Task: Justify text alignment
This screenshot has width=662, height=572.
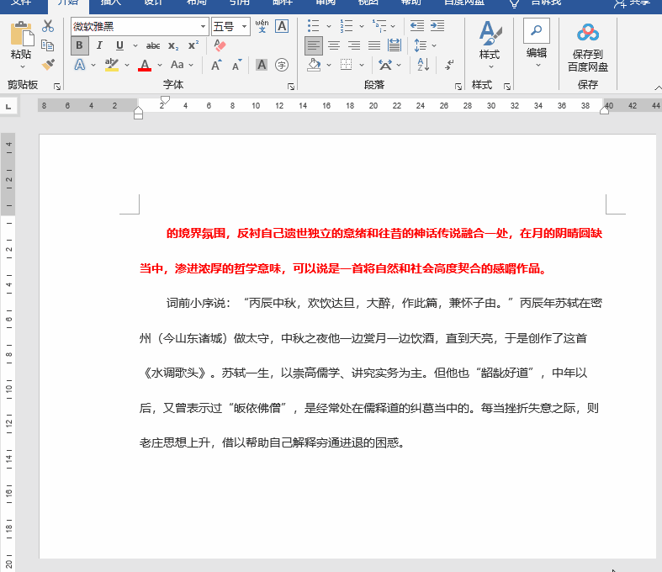Action: click(x=374, y=45)
